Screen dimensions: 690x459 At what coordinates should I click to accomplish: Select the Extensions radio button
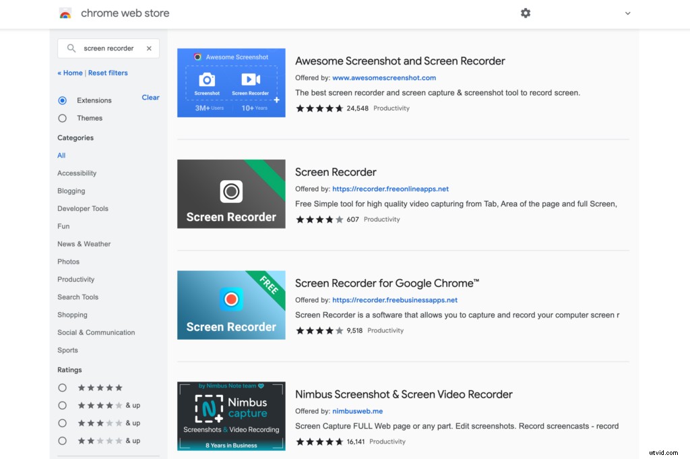tap(62, 100)
